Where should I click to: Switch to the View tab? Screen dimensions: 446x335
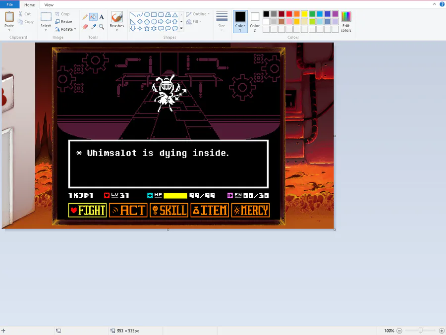click(x=49, y=5)
